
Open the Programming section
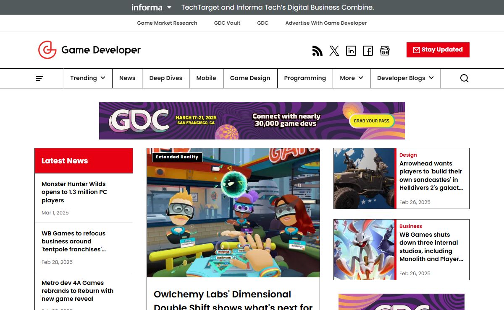(x=305, y=78)
